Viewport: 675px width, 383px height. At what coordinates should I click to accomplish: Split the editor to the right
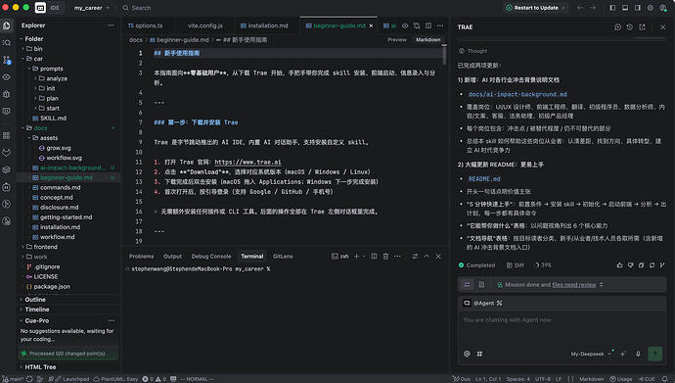428,25
